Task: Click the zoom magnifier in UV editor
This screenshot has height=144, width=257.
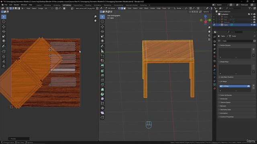Action: 95,16
